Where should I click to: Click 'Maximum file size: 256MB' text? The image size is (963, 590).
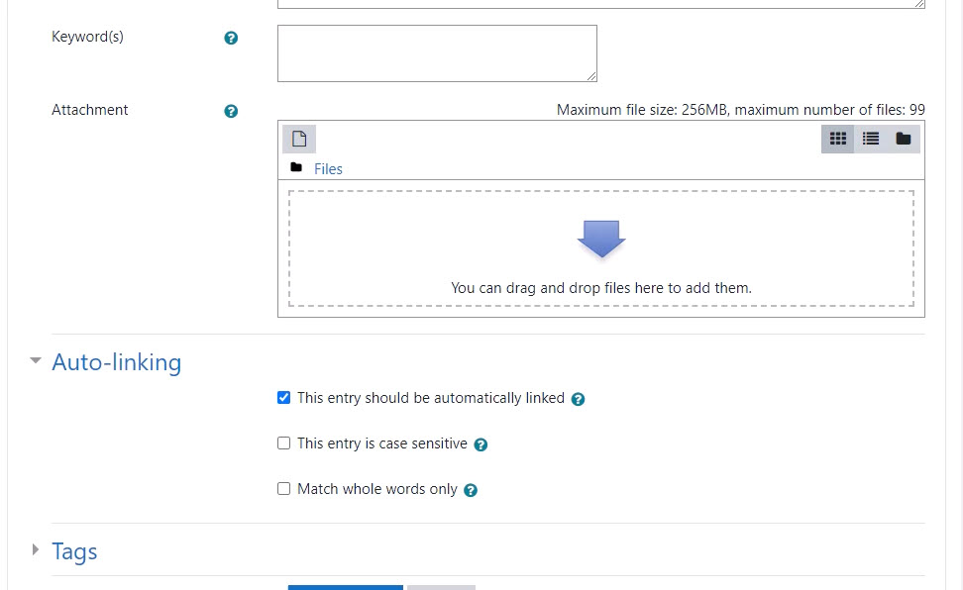pyautogui.click(x=642, y=110)
